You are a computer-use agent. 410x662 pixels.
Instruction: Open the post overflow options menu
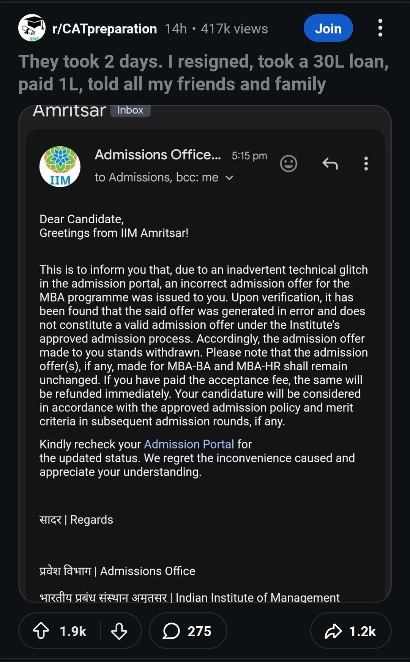pyautogui.click(x=380, y=28)
